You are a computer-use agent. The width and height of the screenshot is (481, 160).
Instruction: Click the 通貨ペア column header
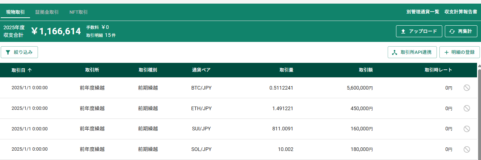pos(201,70)
